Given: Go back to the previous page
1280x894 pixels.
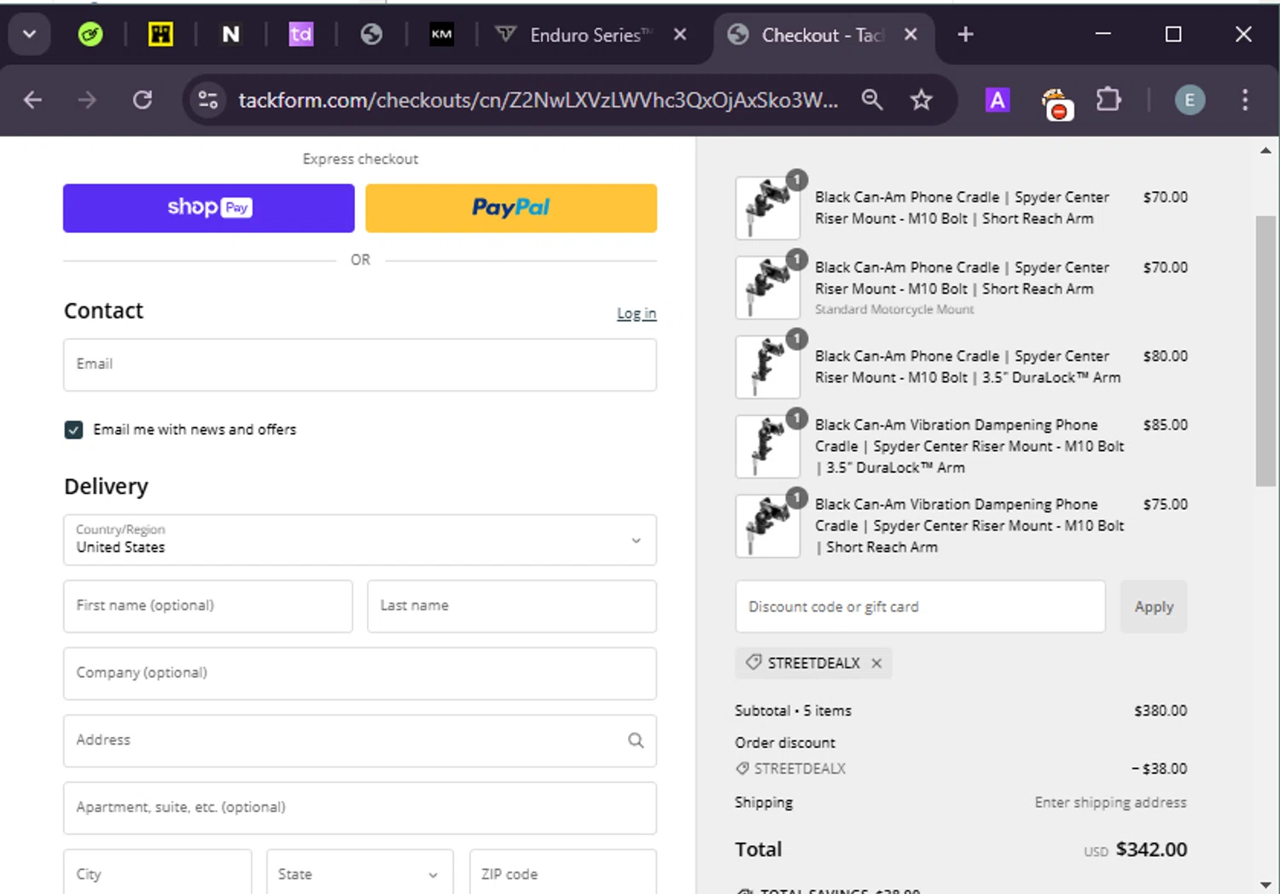Looking at the screenshot, I should [x=32, y=100].
